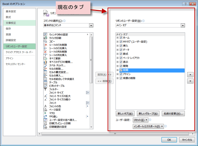Move selected tab down with arrow button

click(190, 81)
